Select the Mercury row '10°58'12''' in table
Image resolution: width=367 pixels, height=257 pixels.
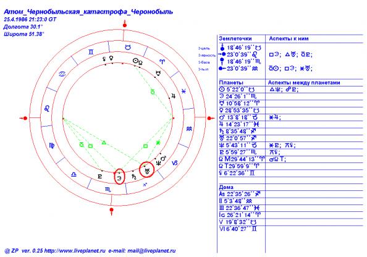click(x=240, y=103)
